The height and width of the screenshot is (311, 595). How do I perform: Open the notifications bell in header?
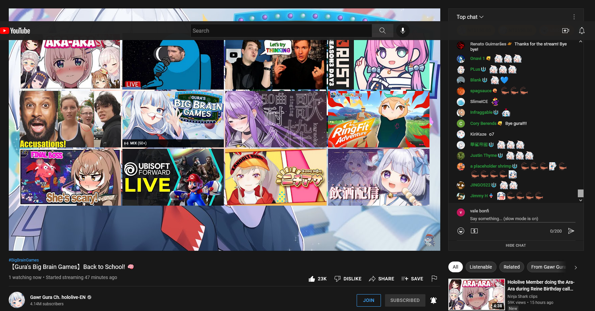[582, 31]
